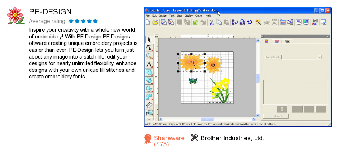The height and width of the screenshot is (157, 339).
Task: Open a file with the yellow folder icon
Action: pyautogui.click(x=155, y=22)
